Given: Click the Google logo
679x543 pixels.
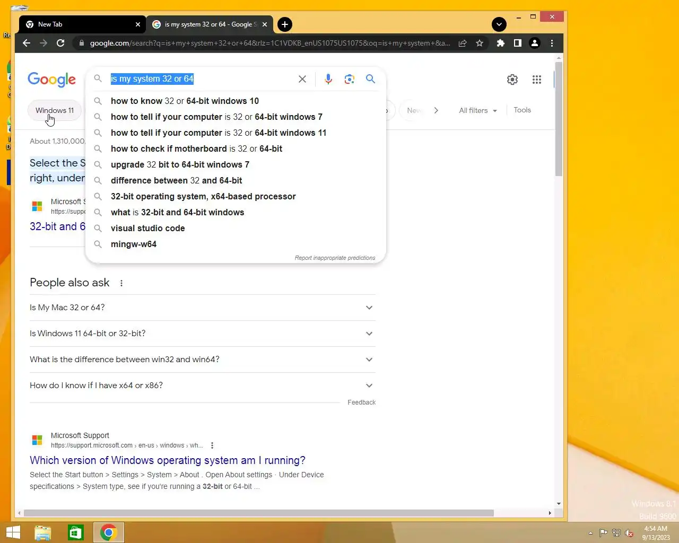Looking at the screenshot, I should click(x=51, y=80).
